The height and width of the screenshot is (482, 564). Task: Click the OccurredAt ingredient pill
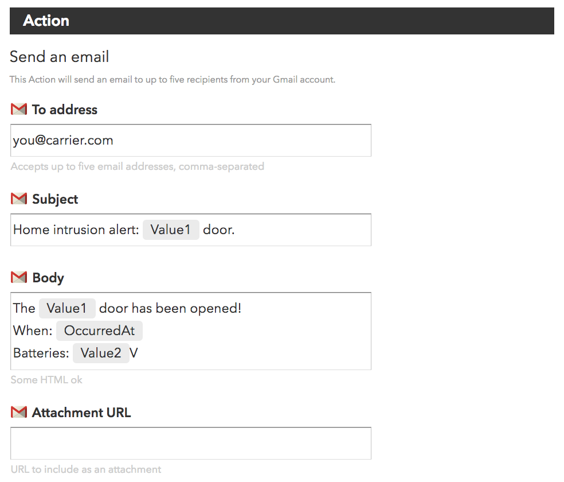point(99,331)
